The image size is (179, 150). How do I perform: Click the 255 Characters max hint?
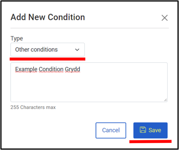click(33, 107)
